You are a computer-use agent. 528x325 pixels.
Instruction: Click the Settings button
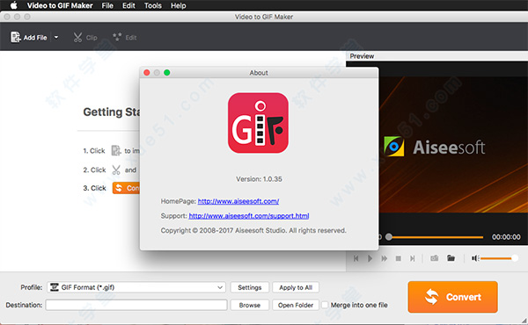[x=250, y=287]
